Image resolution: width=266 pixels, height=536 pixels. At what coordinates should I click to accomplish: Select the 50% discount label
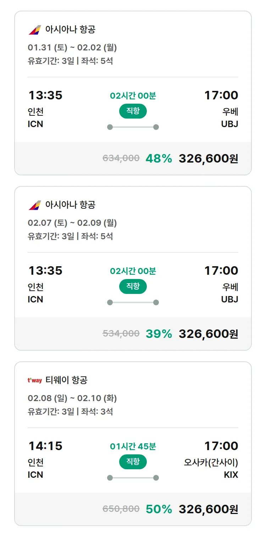coord(159,509)
